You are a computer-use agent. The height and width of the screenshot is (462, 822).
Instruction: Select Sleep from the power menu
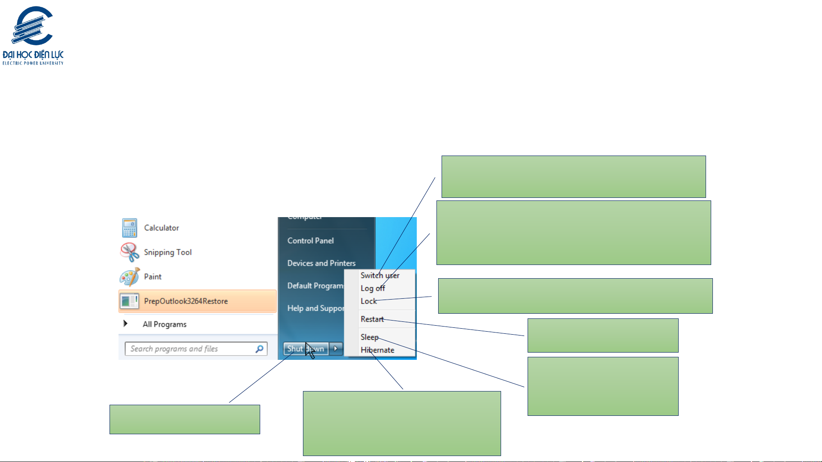pyautogui.click(x=369, y=337)
